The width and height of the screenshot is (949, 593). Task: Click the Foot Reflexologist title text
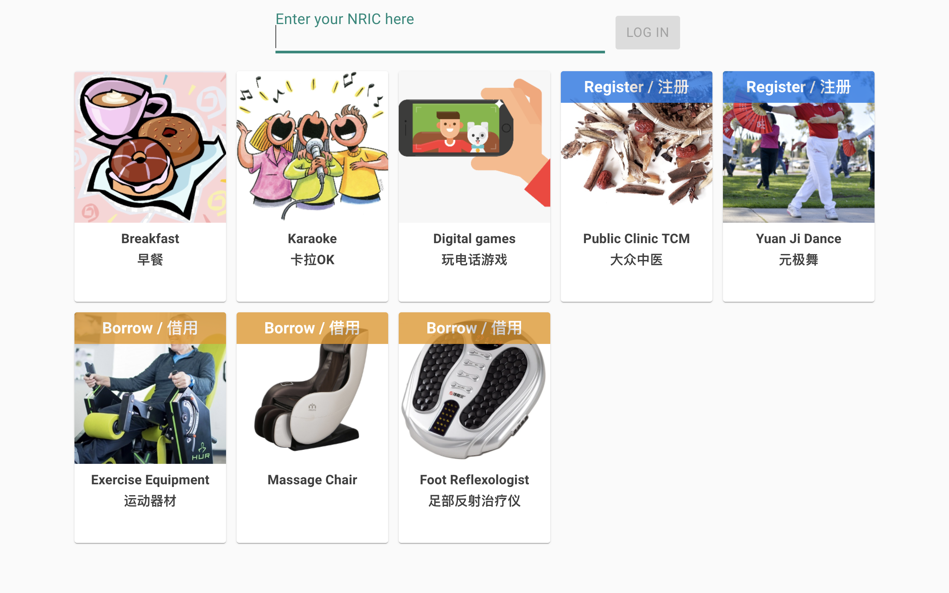(474, 480)
